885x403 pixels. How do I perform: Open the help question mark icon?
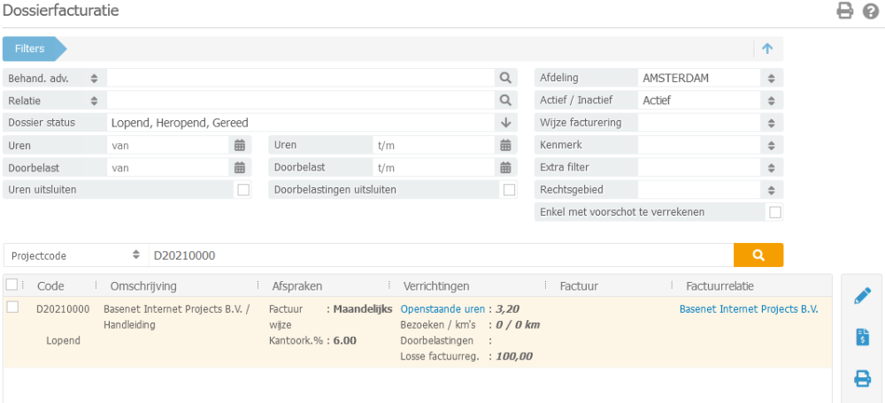pos(870,11)
